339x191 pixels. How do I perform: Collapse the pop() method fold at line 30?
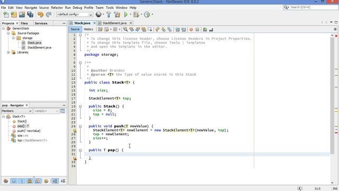80,150
